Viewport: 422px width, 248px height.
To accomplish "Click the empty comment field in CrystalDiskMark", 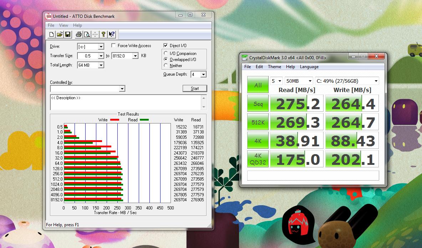I will pos(313,176).
